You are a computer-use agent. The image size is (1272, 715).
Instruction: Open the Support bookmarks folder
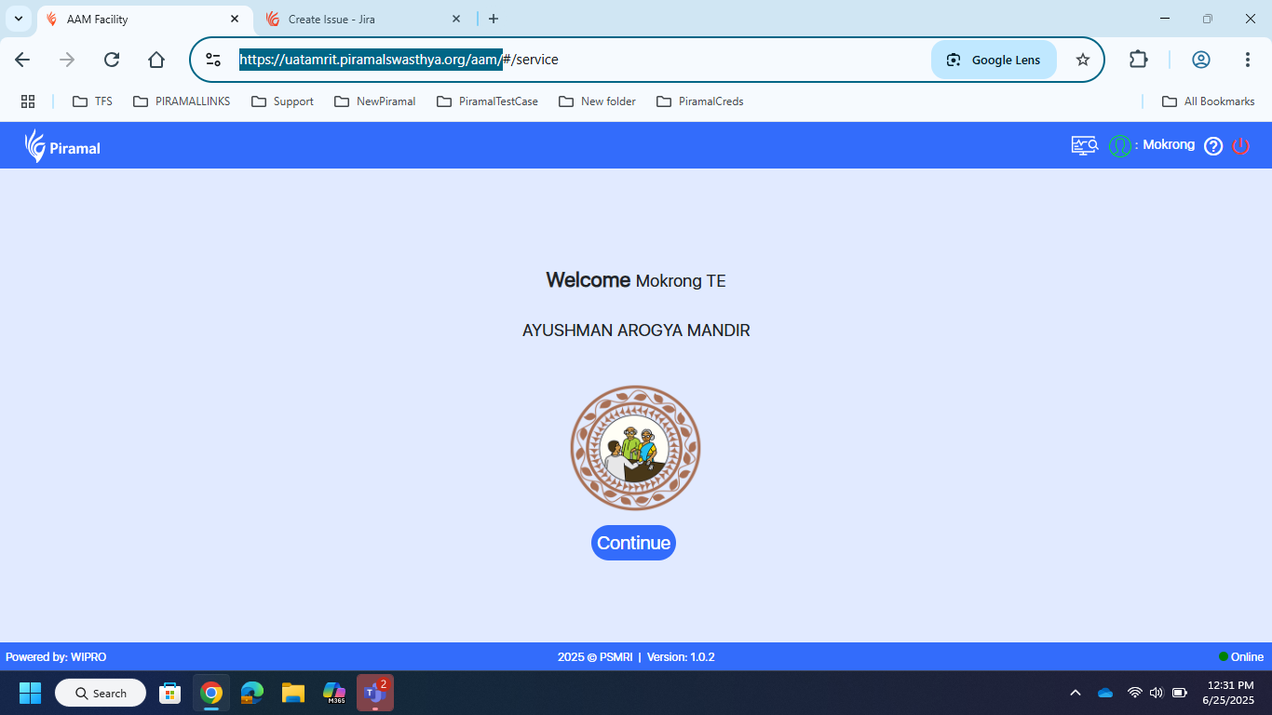[x=282, y=101]
